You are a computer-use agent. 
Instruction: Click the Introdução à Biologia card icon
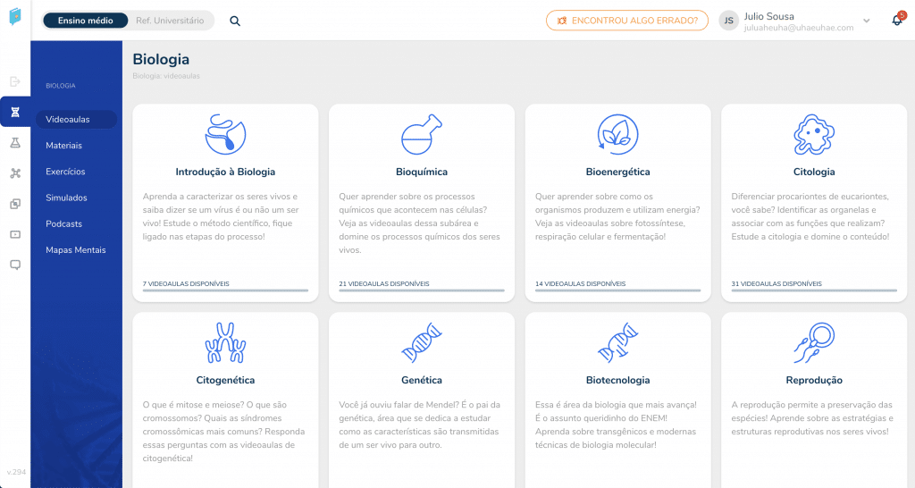(225, 134)
